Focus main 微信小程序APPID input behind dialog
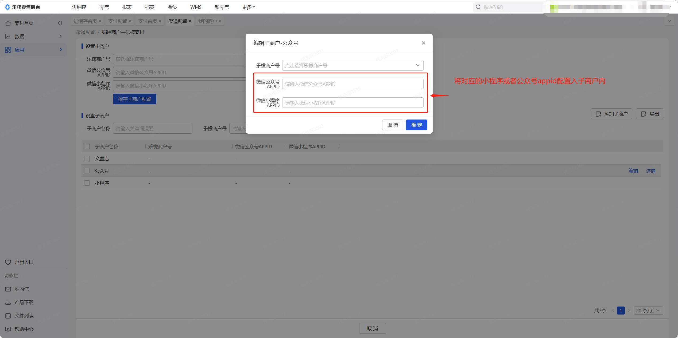Screen dimensions: 678x338 [x=179, y=86]
